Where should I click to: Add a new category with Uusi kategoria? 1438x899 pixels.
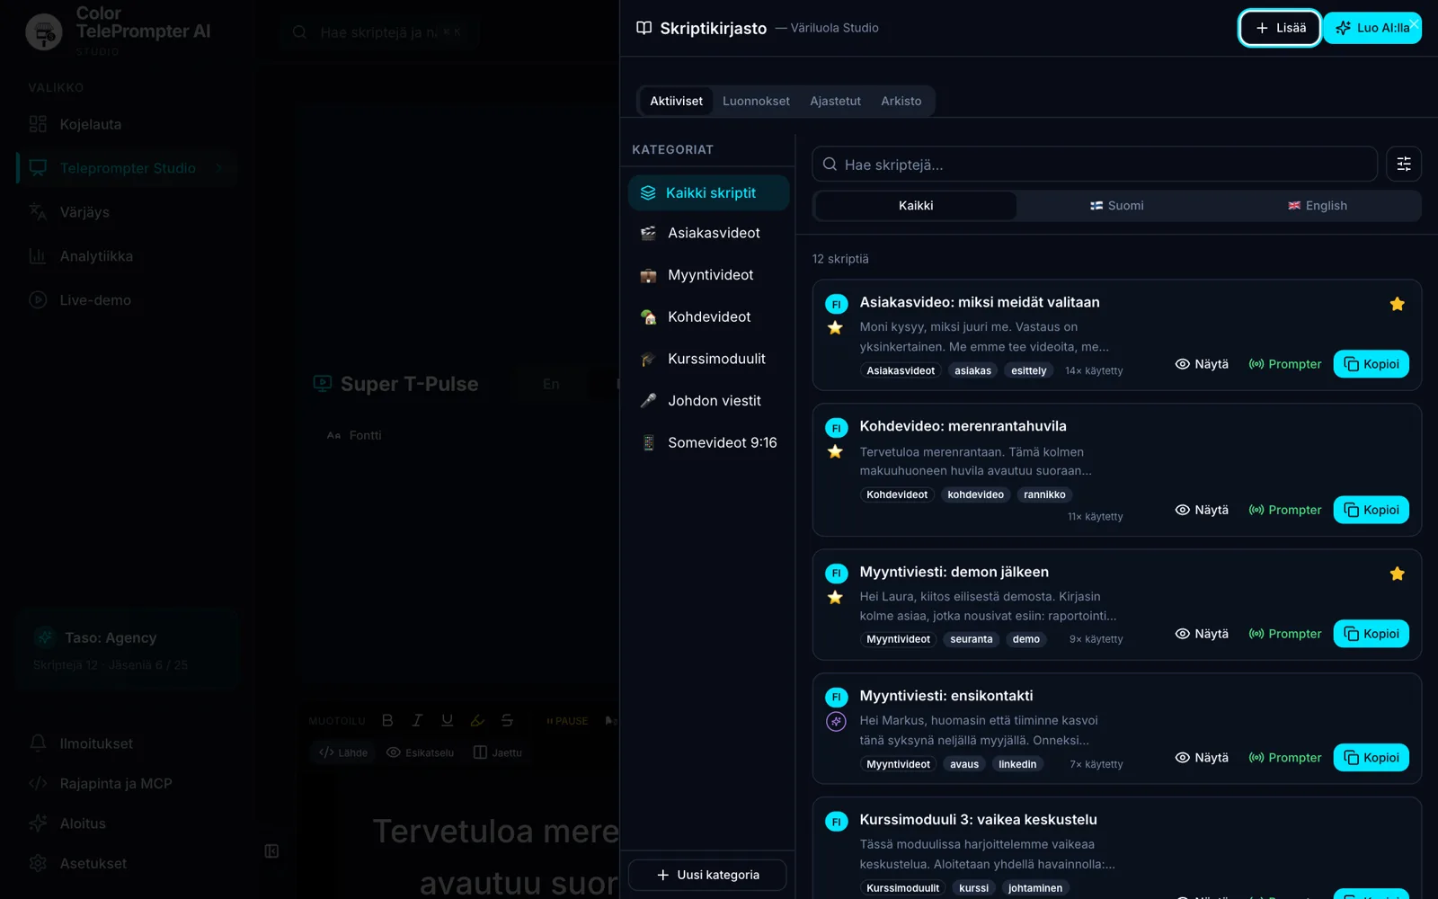point(707,875)
